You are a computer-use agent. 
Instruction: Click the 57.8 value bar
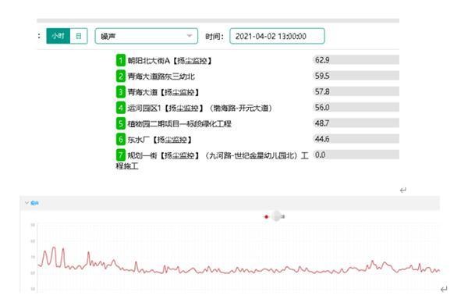pos(356,91)
